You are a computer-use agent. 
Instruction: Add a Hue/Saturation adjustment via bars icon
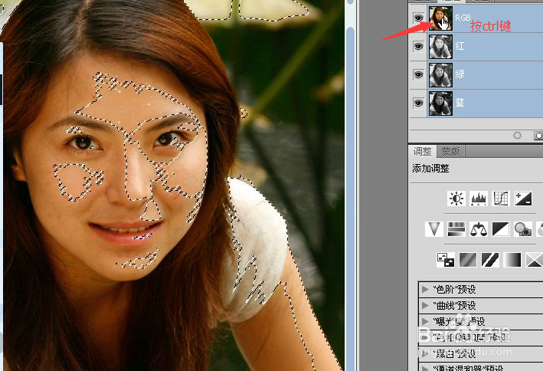(x=456, y=229)
